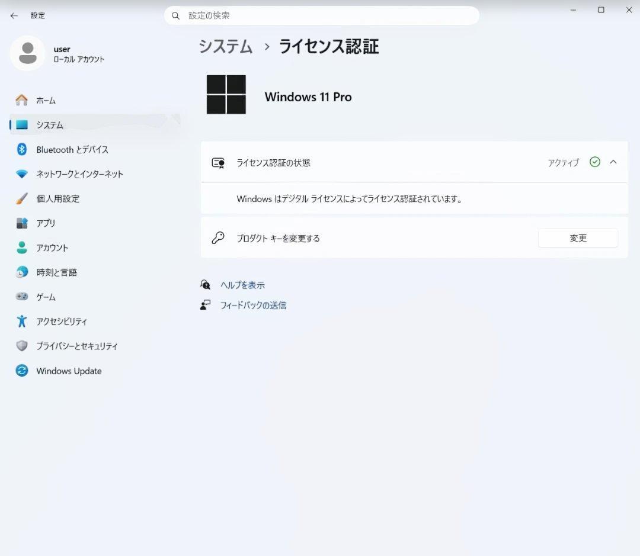Click the ゲーム controller icon
The image size is (640, 556).
click(x=20, y=297)
